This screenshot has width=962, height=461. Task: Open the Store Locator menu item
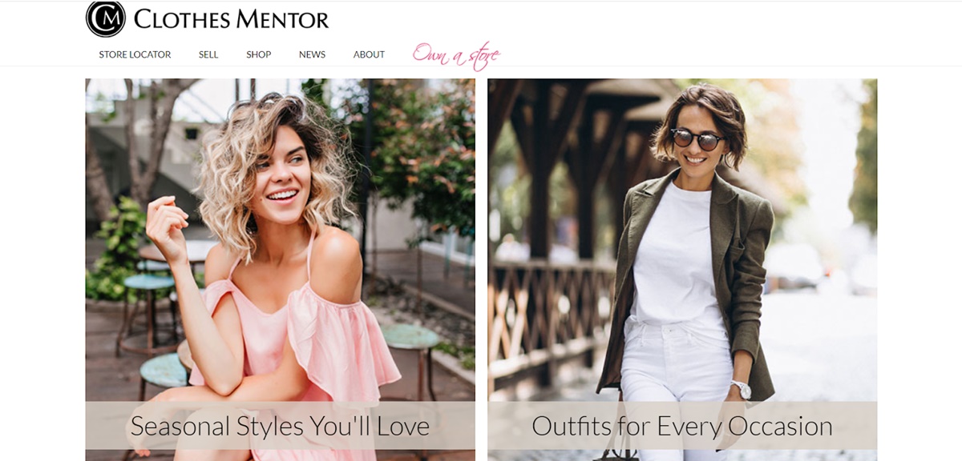[135, 54]
